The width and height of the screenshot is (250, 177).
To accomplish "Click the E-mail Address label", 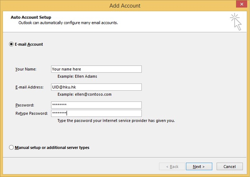I will (x=30, y=87).
